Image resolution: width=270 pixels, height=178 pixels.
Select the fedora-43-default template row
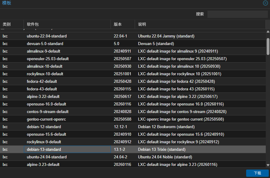[42, 89]
